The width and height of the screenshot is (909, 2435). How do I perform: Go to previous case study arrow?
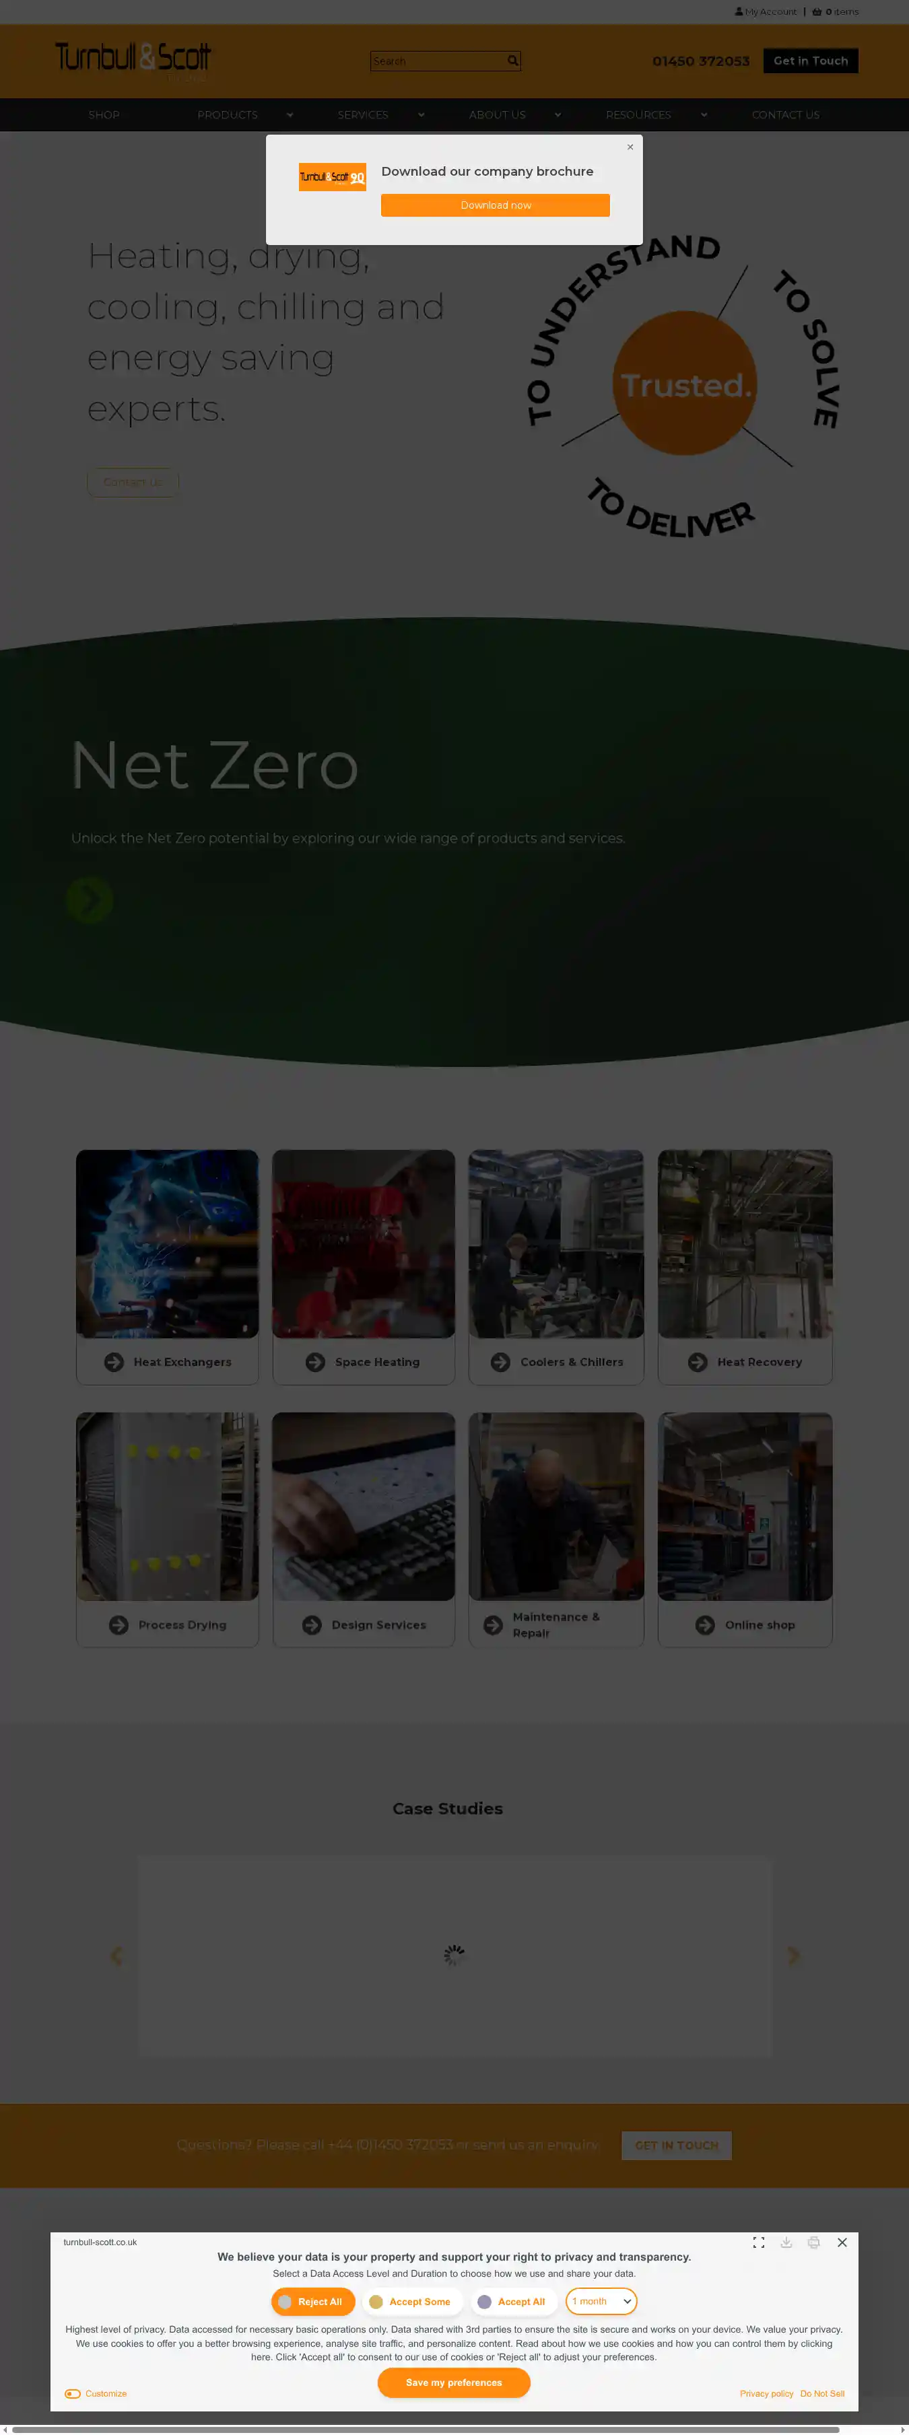tap(116, 1955)
